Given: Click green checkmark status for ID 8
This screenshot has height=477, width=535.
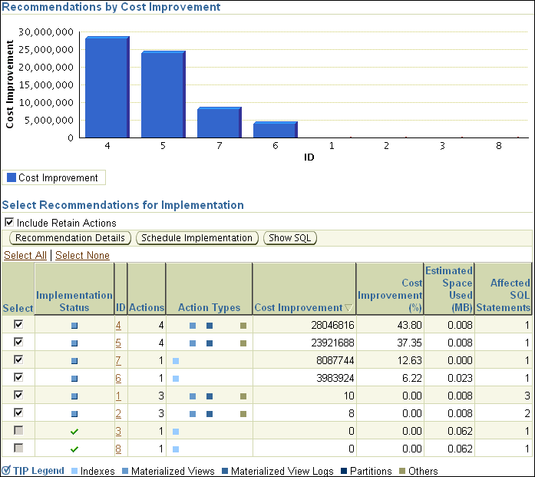Looking at the screenshot, I should 74,449.
